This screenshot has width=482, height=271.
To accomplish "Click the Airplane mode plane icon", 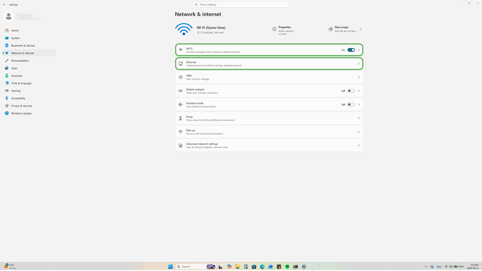I will (x=180, y=104).
